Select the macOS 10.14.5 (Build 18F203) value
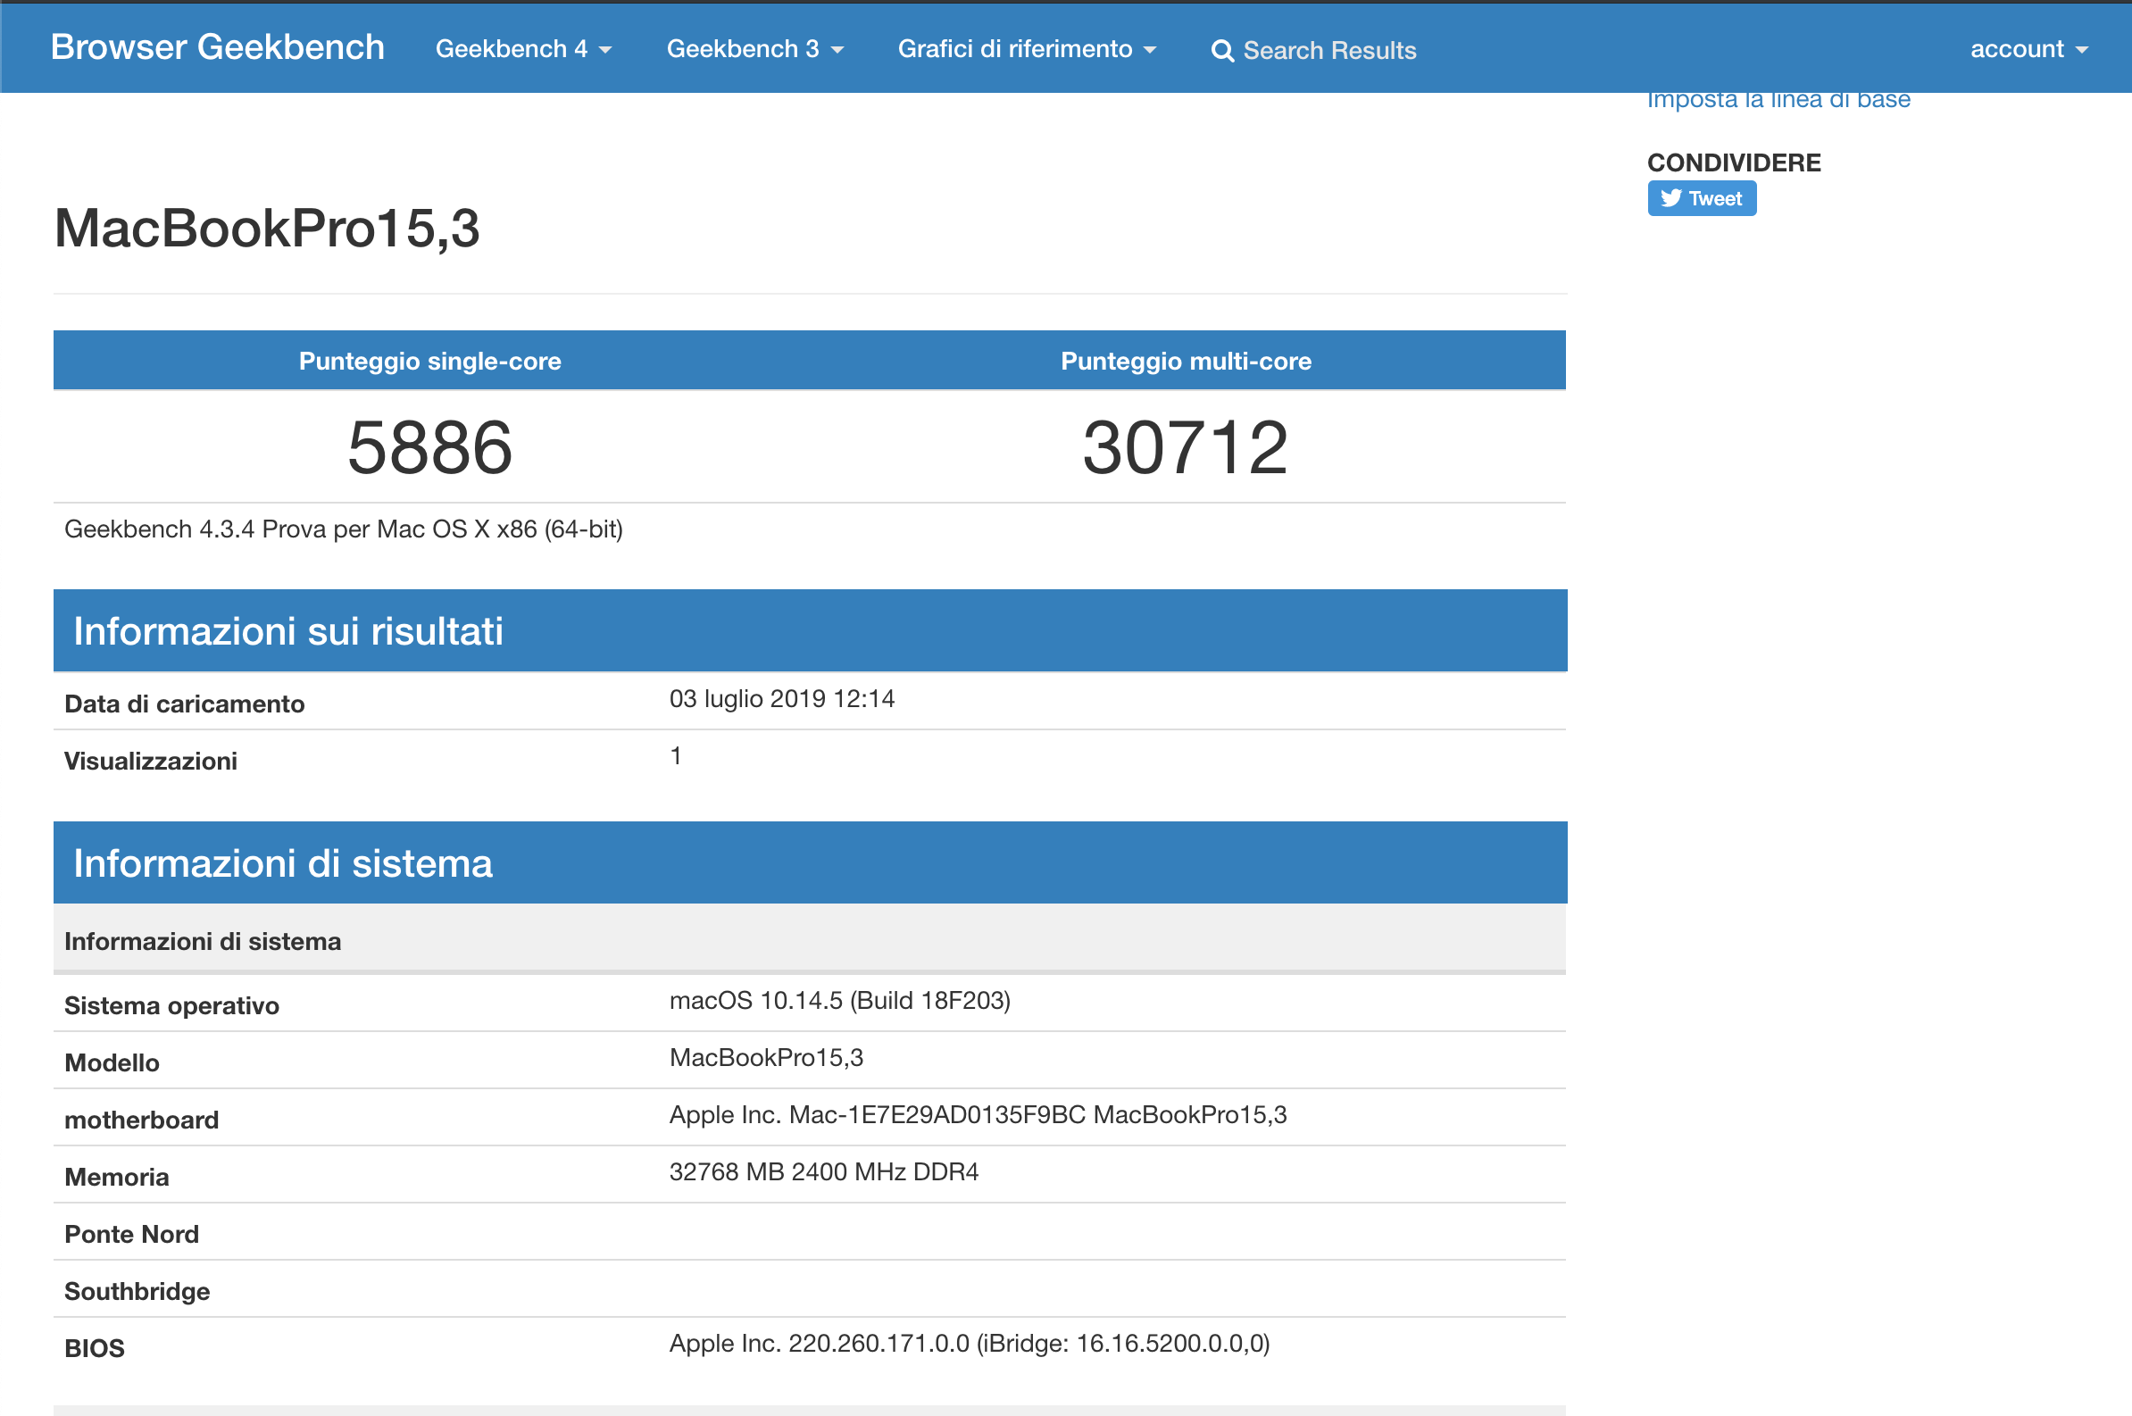 [x=840, y=1001]
